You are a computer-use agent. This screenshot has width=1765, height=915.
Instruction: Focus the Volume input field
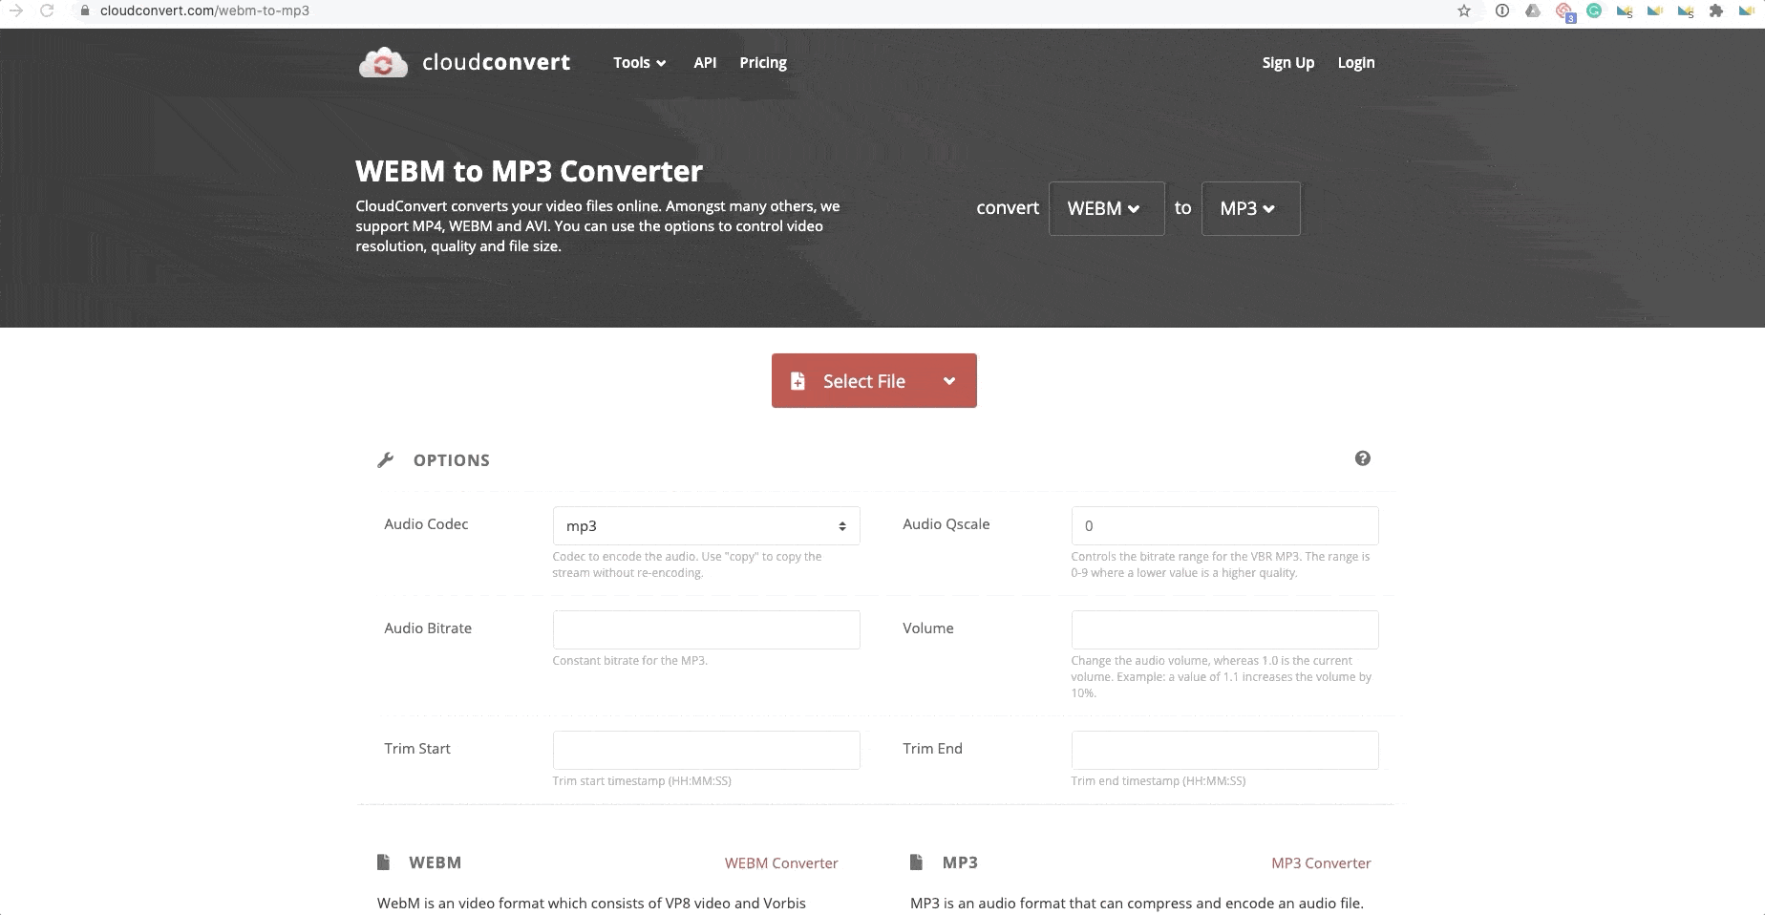point(1224,630)
